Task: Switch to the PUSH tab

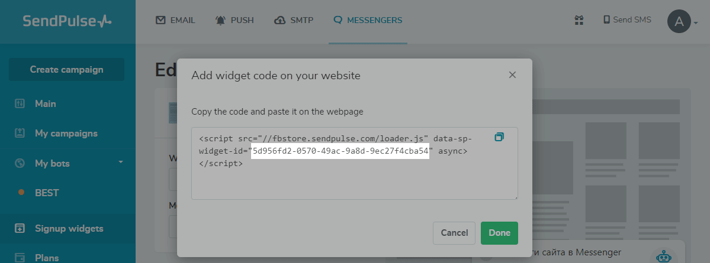Action: tap(234, 20)
